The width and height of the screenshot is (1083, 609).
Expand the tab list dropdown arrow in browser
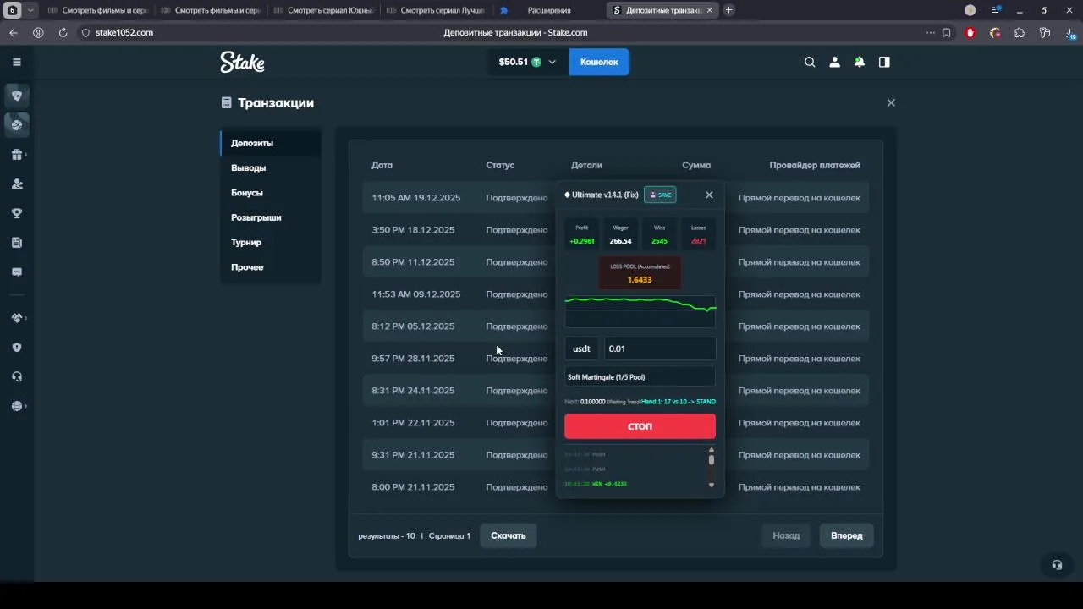click(x=31, y=10)
